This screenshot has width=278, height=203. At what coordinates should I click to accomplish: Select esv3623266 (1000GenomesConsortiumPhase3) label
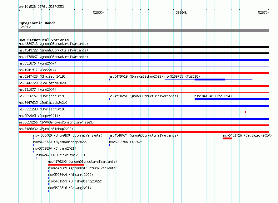[x=56, y=122]
